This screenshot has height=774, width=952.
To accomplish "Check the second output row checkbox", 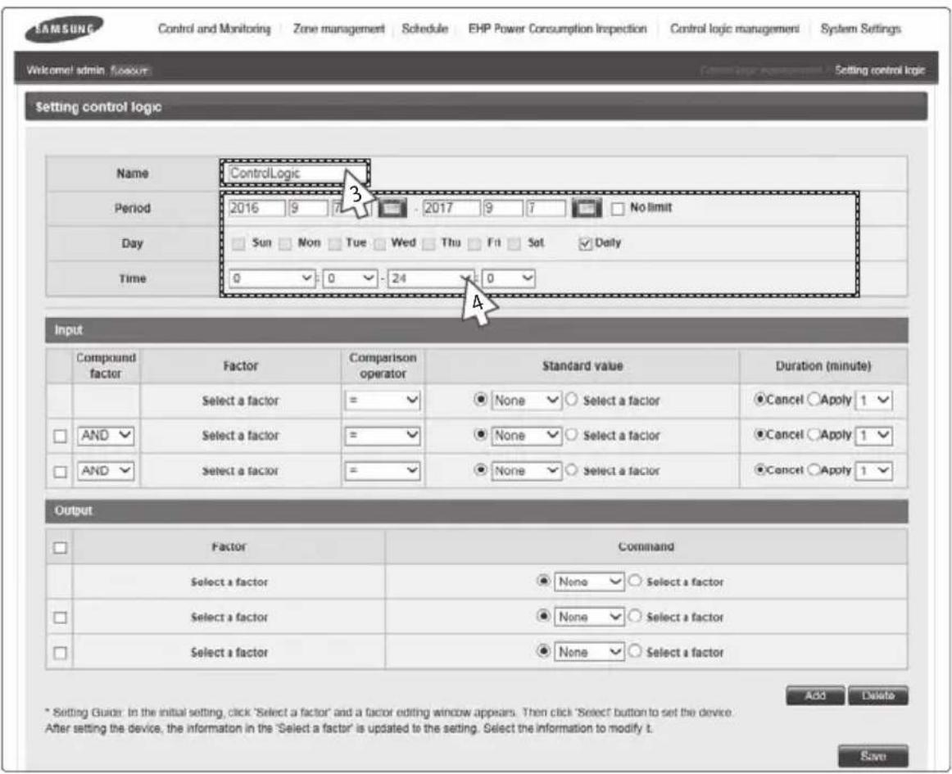I will pyautogui.click(x=60, y=618).
